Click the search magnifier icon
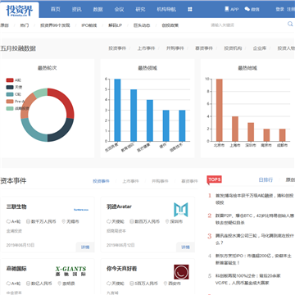The width and height of the screenshot is (295, 295). click(x=290, y=24)
